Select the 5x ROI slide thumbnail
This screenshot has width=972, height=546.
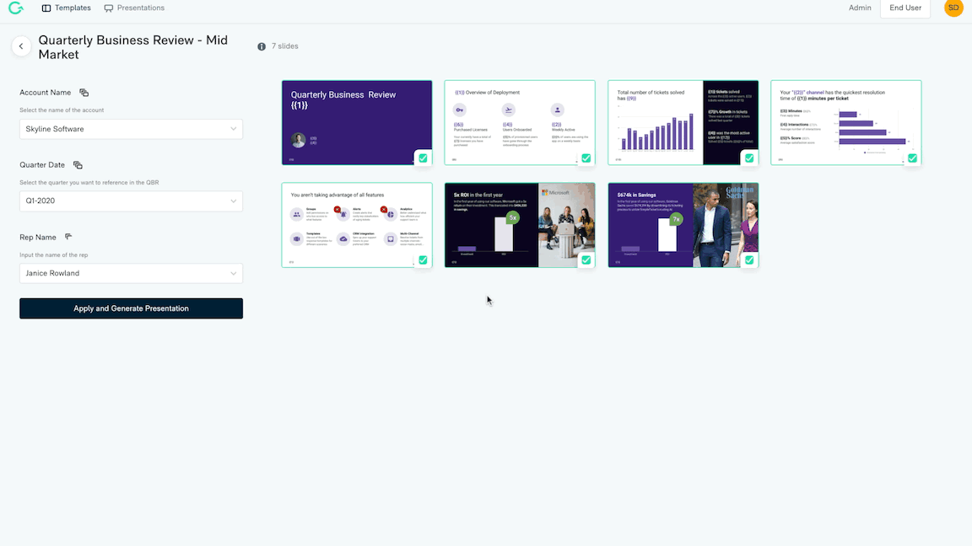point(520,225)
